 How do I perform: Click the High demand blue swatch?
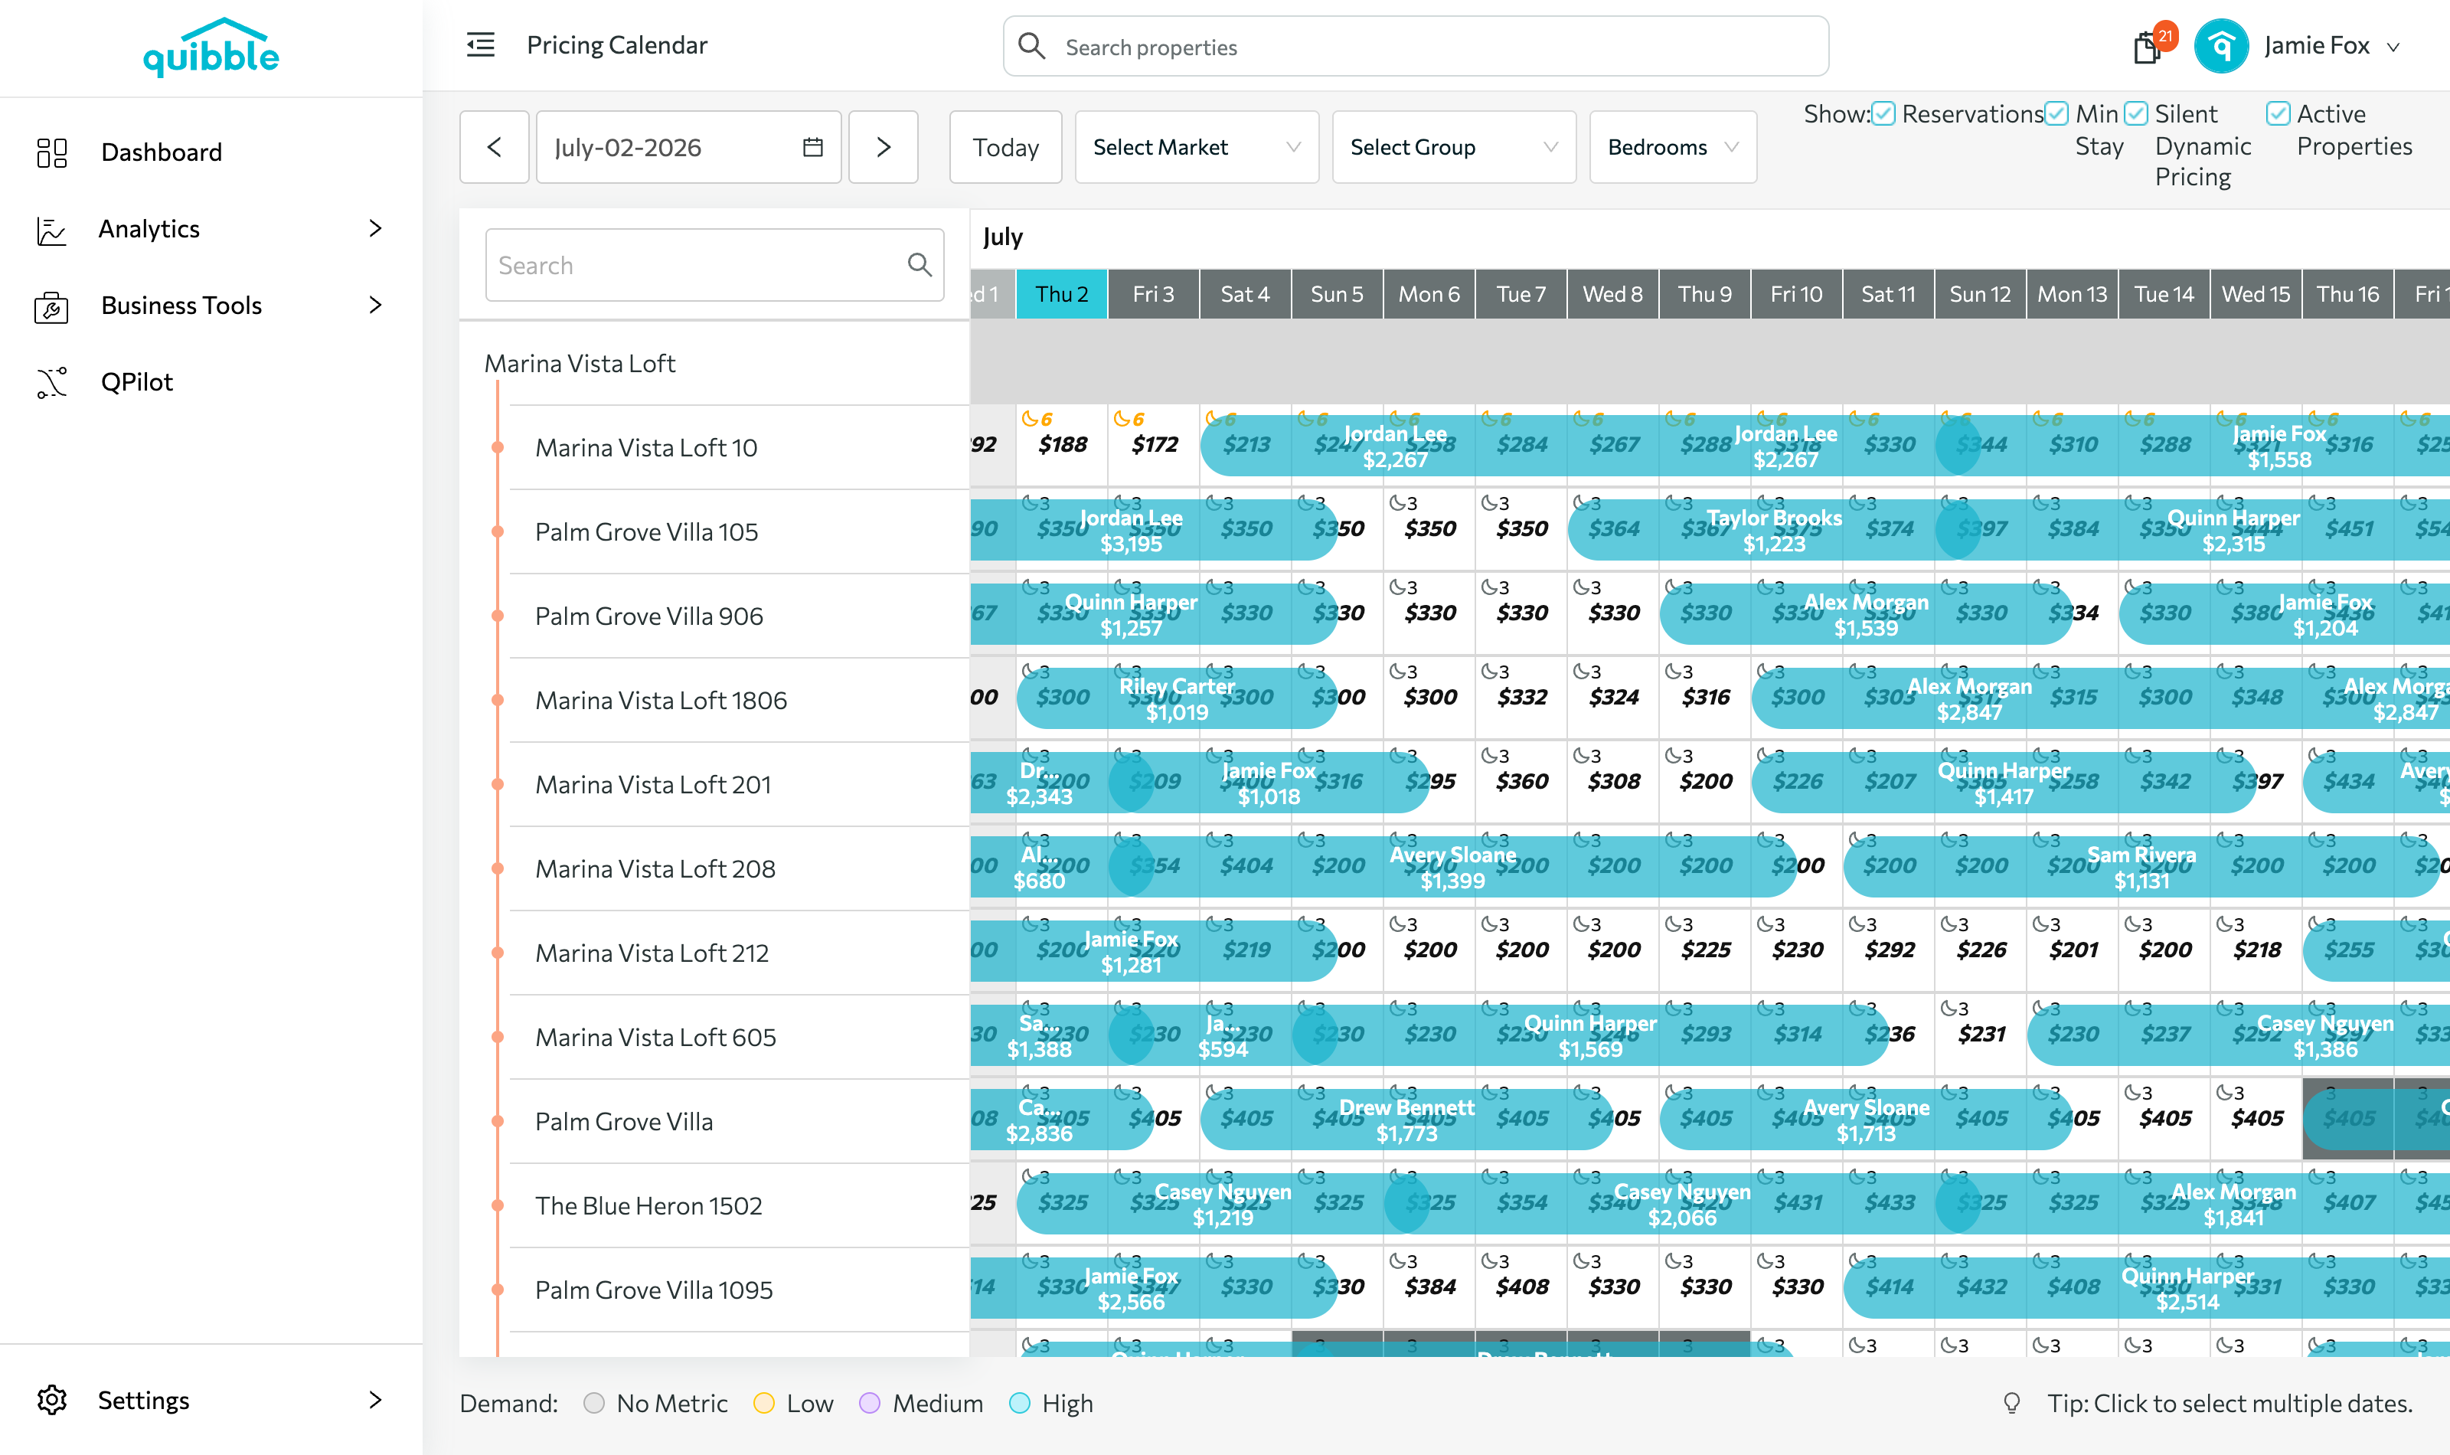pyautogui.click(x=1019, y=1403)
